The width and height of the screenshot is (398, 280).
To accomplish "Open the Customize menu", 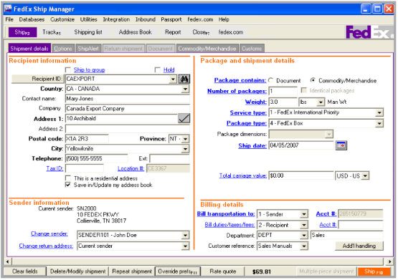I will tap(62, 19).
